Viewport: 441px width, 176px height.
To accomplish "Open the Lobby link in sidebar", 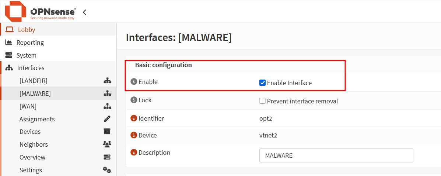I will pos(27,30).
